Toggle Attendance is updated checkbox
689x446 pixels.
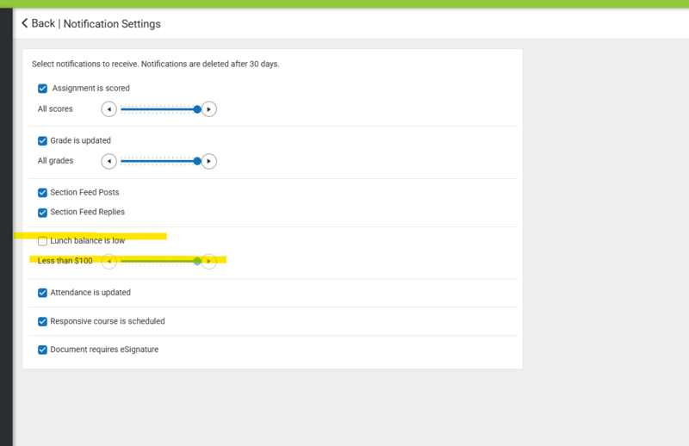tap(42, 293)
